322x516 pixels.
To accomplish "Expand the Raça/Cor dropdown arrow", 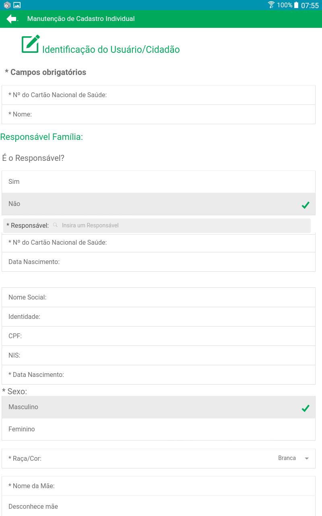I will pos(307,458).
